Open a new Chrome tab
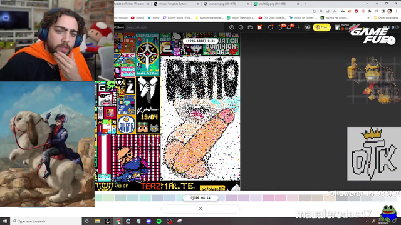Image resolution: width=401 pixels, height=225 pixels. tap(306, 4)
